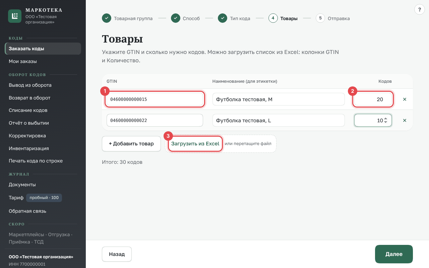Open Отчёт о выбытии
The width and height of the screenshot is (429, 268).
click(43, 123)
